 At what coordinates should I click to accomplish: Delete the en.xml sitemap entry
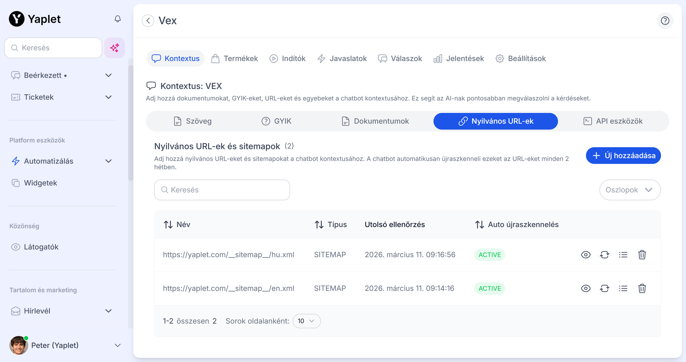click(x=642, y=288)
